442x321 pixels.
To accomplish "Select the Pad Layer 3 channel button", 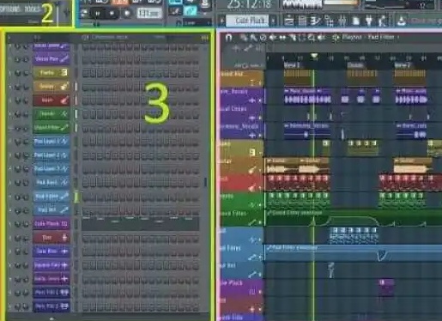I will (x=51, y=169).
